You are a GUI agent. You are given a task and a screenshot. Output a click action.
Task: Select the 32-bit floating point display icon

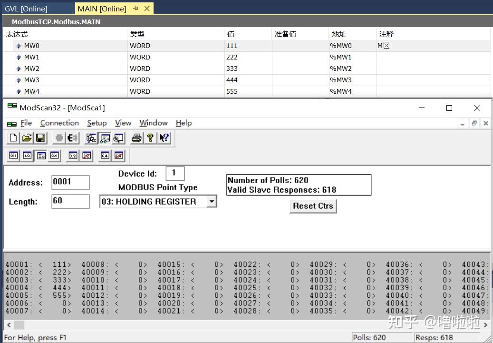pos(72,155)
